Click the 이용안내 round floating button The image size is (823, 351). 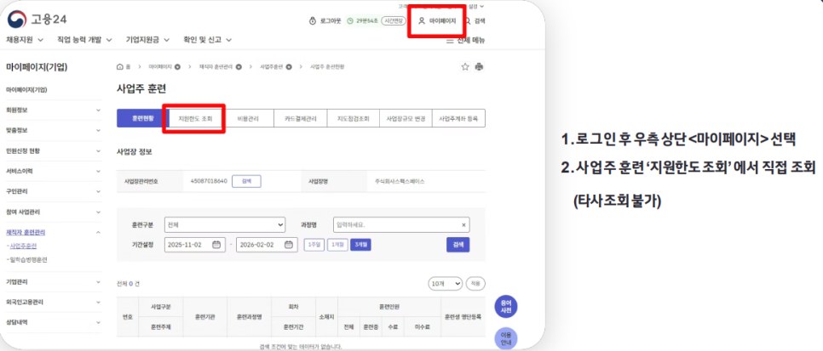coord(506,338)
